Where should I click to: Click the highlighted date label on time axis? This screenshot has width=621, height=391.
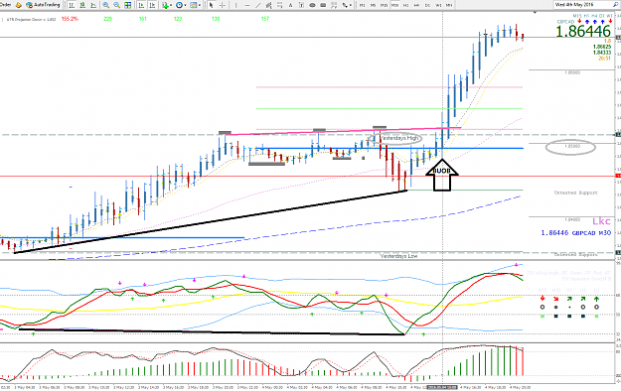(x=442, y=387)
